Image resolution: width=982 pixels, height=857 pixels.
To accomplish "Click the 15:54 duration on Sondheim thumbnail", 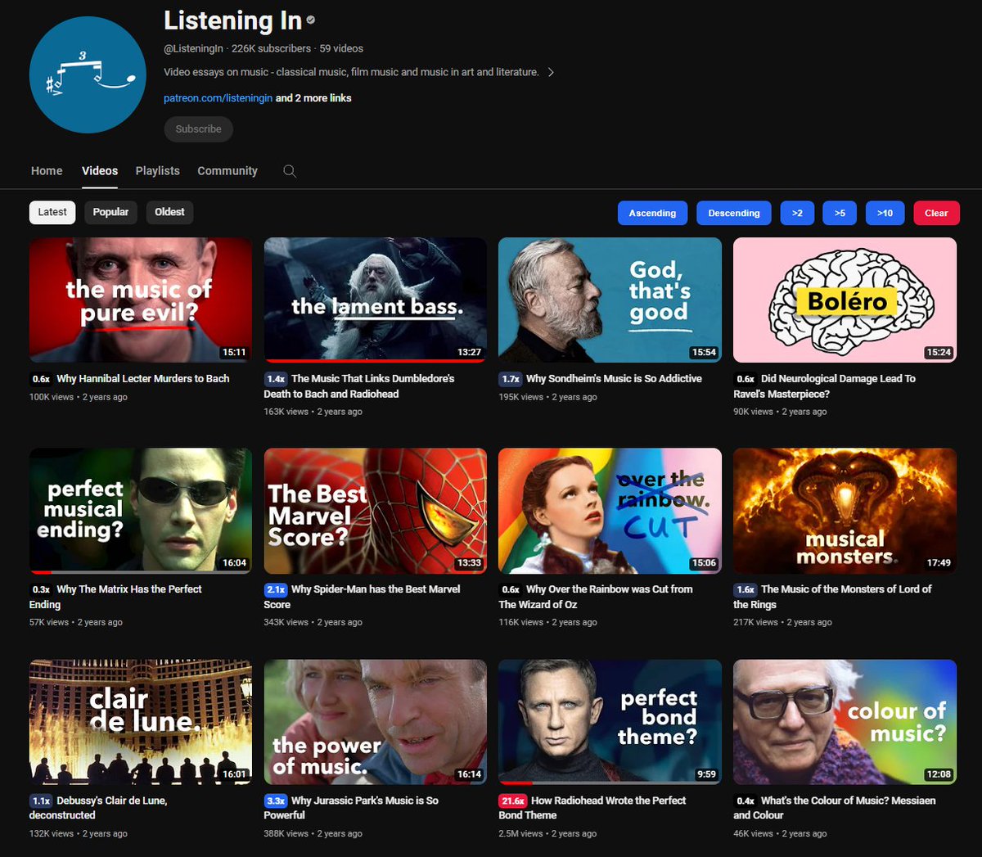I will pyautogui.click(x=704, y=353).
